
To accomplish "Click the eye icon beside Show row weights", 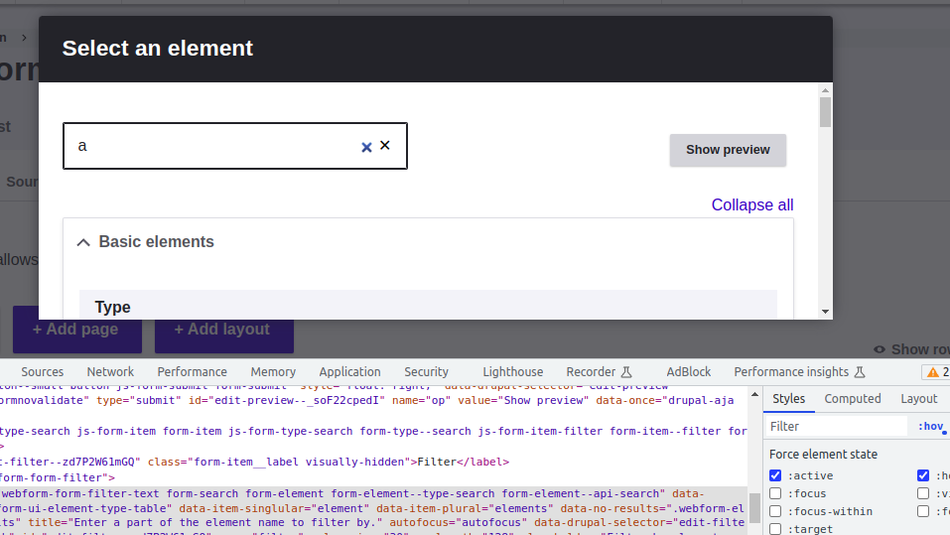I will (880, 349).
